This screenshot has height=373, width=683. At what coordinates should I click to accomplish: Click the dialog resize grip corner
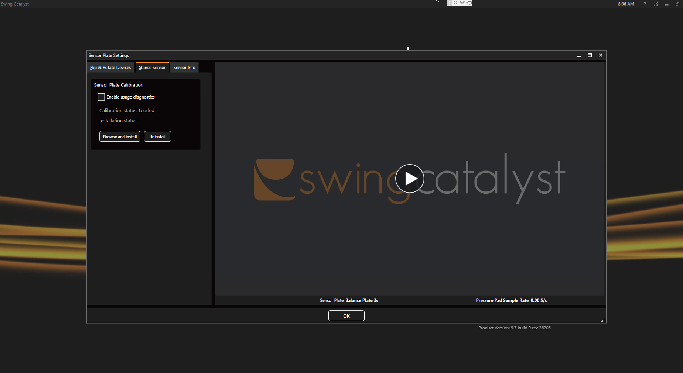coord(604,320)
